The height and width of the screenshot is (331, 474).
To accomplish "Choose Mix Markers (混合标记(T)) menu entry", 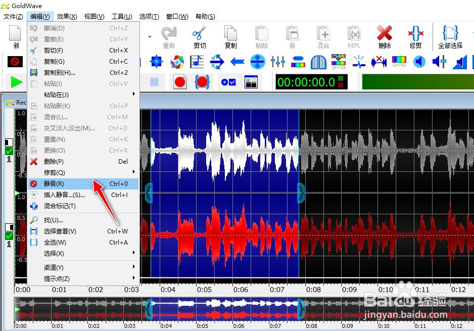I will point(83,206).
